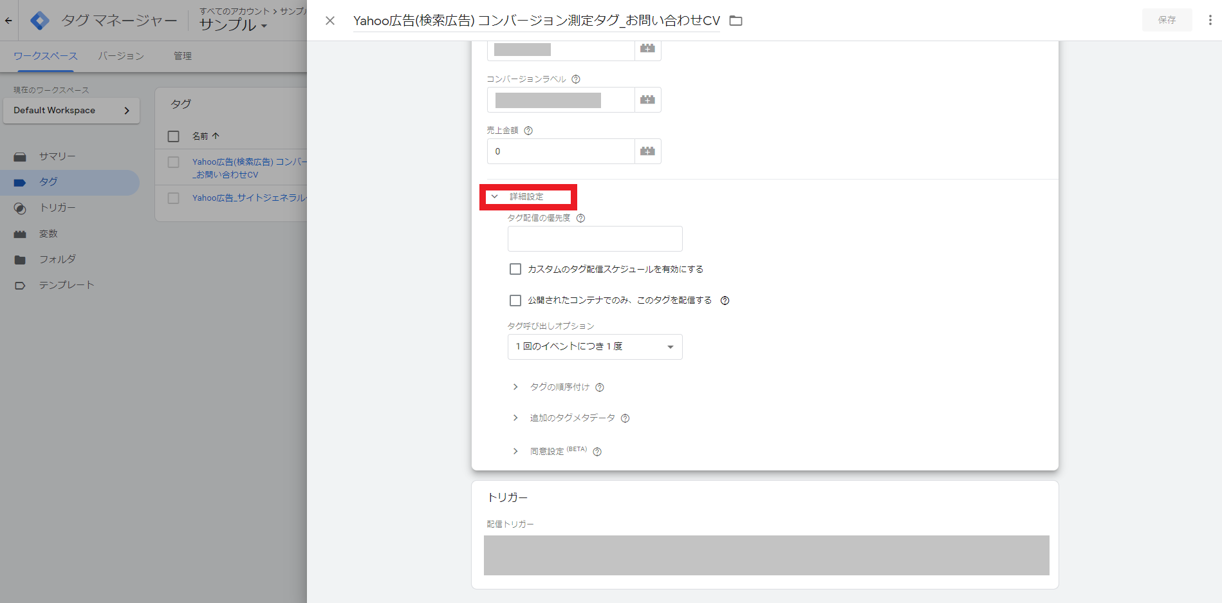Switch to 管理 tab
The width and height of the screenshot is (1222, 603).
pyautogui.click(x=183, y=56)
